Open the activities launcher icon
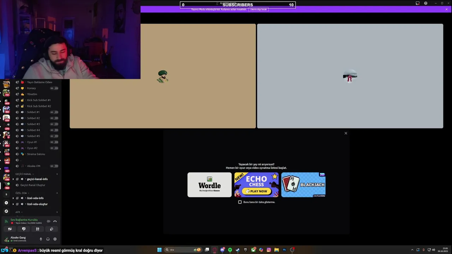 click(37, 229)
